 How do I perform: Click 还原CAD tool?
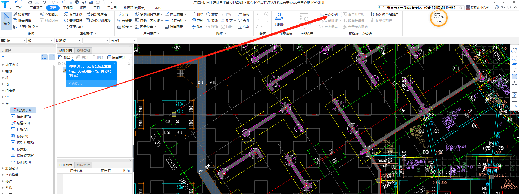tap(73, 27)
